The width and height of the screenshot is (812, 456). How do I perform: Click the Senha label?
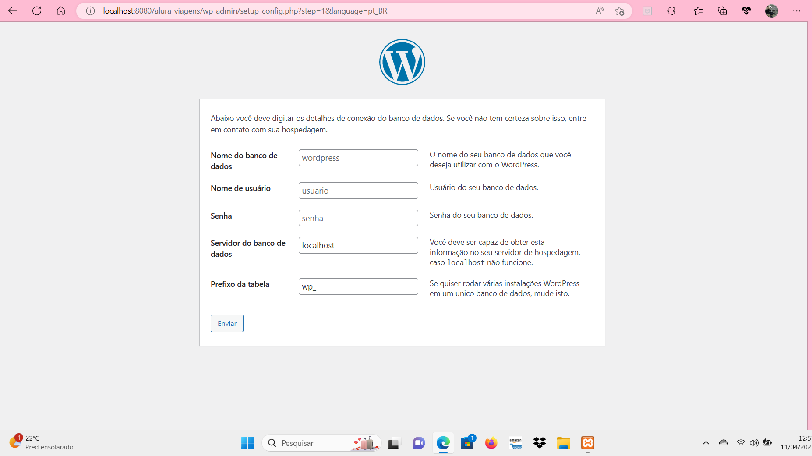tap(221, 216)
